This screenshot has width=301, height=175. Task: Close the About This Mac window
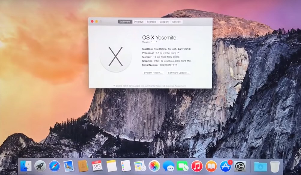pos(92,22)
